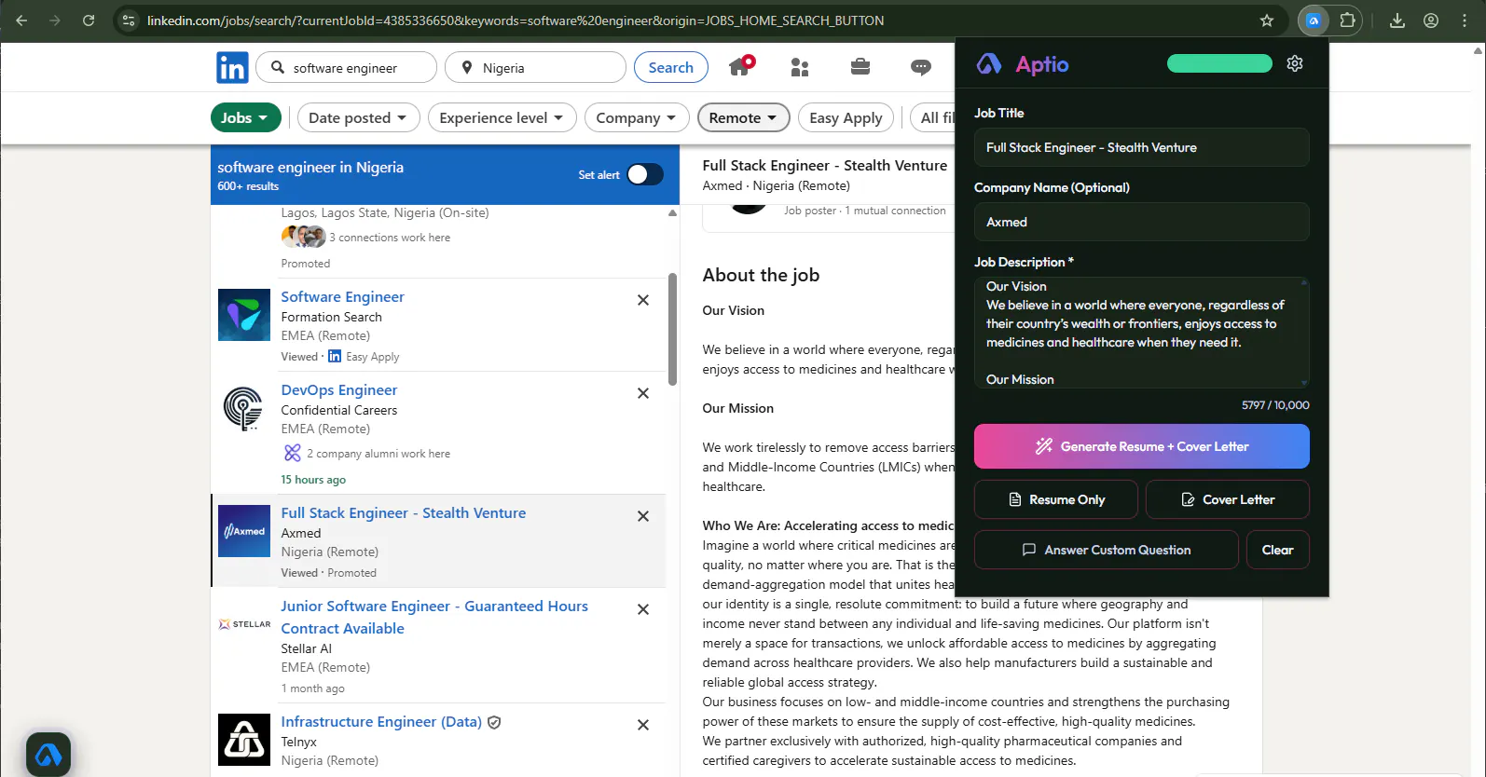Open Chrome three-dot menu
1486x777 pixels.
[x=1465, y=20]
